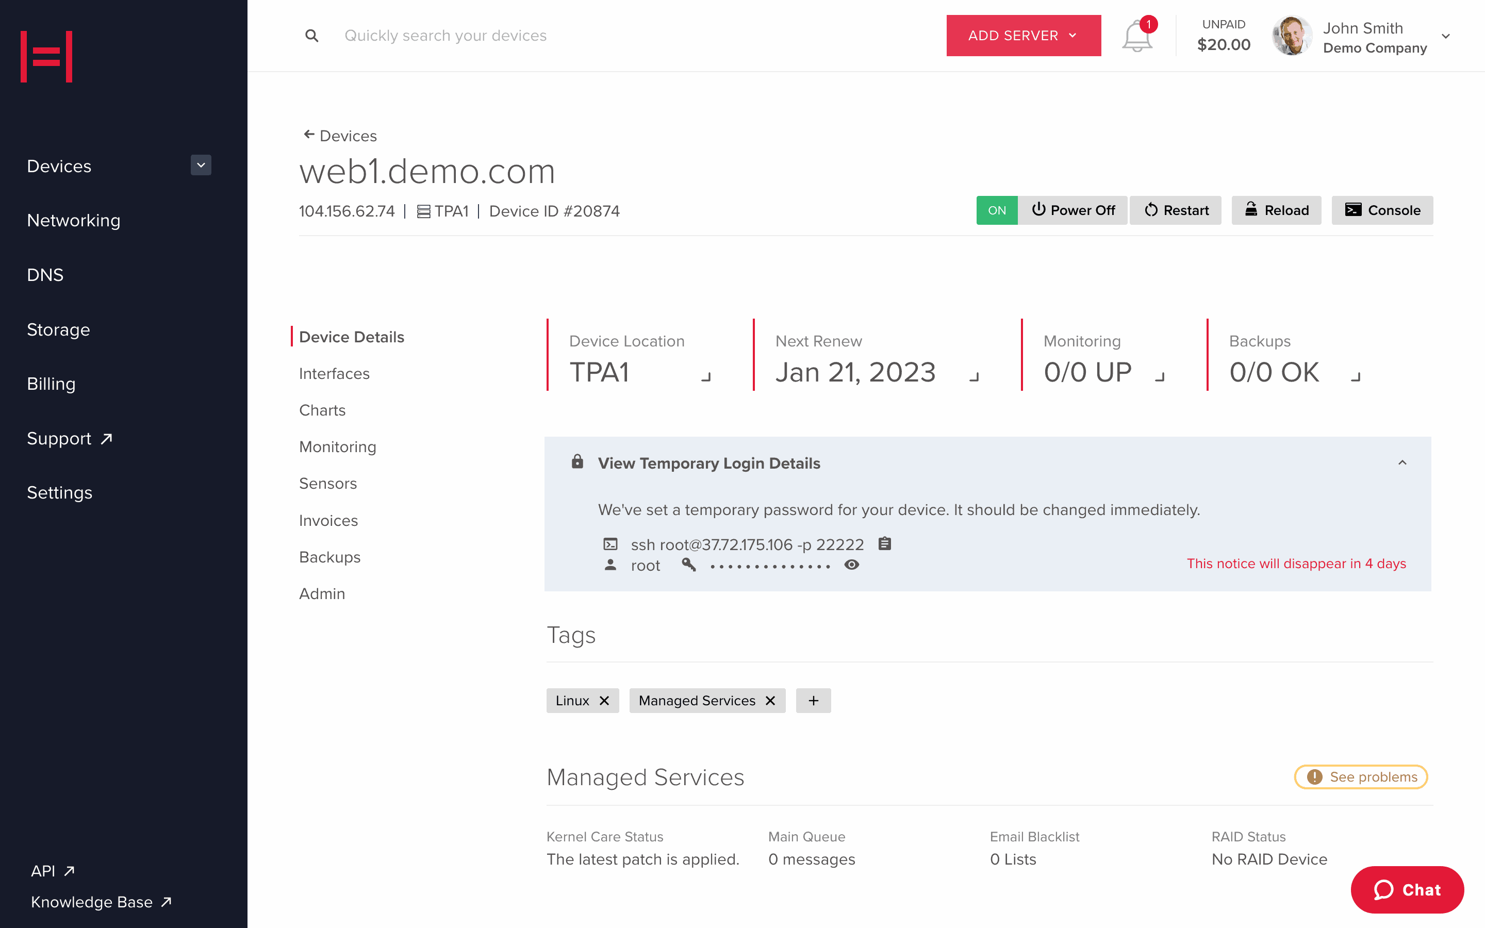The image size is (1485, 928).
Task: Search devices using the search field
Action: pyautogui.click(x=446, y=35)
